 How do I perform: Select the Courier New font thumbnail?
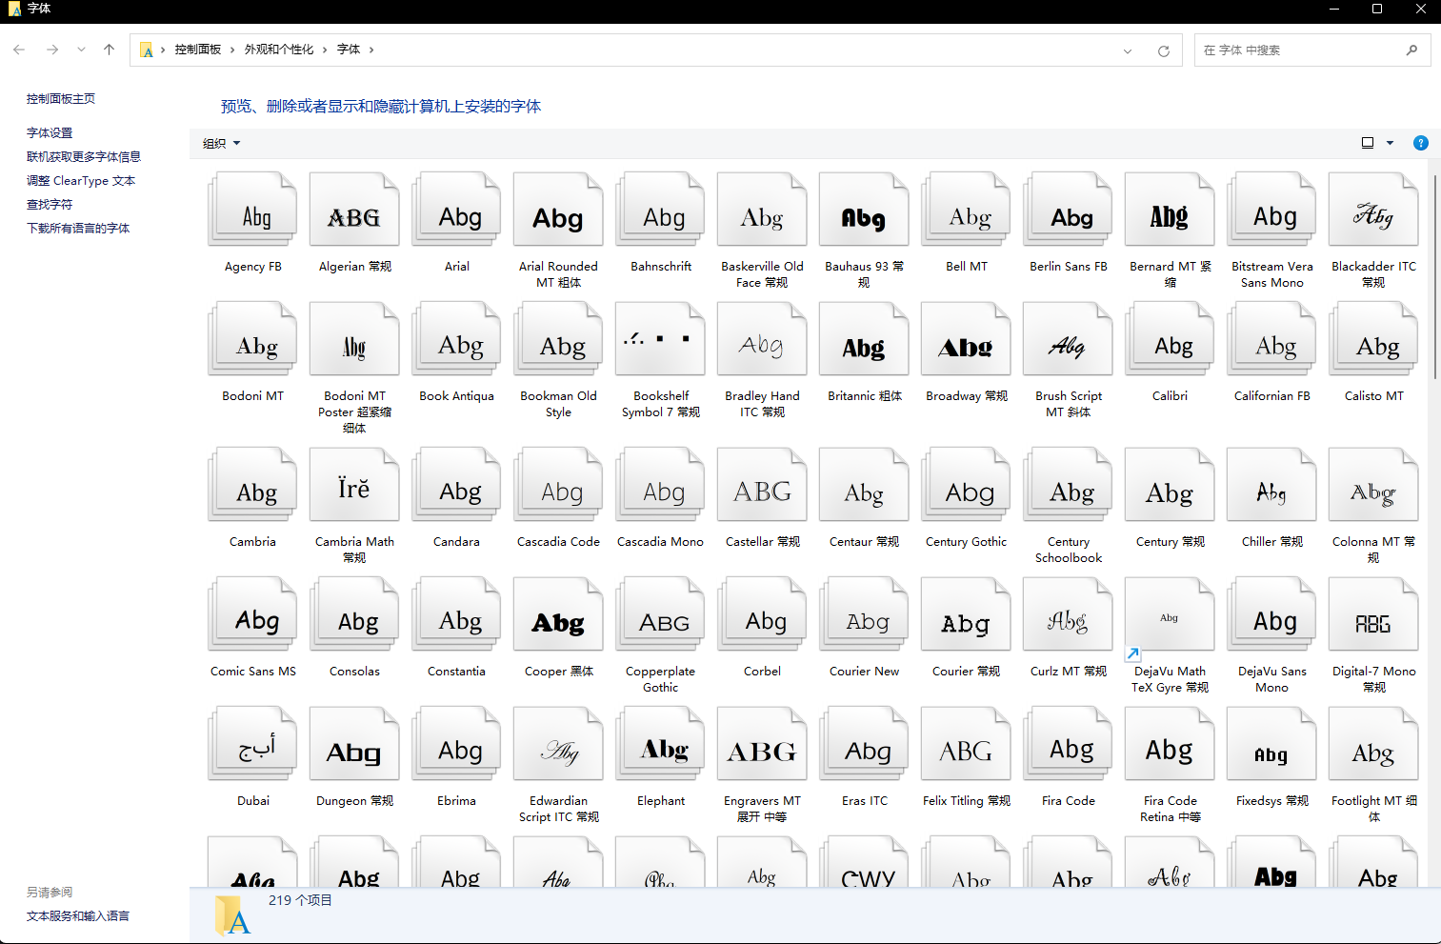tap(864, 614)
